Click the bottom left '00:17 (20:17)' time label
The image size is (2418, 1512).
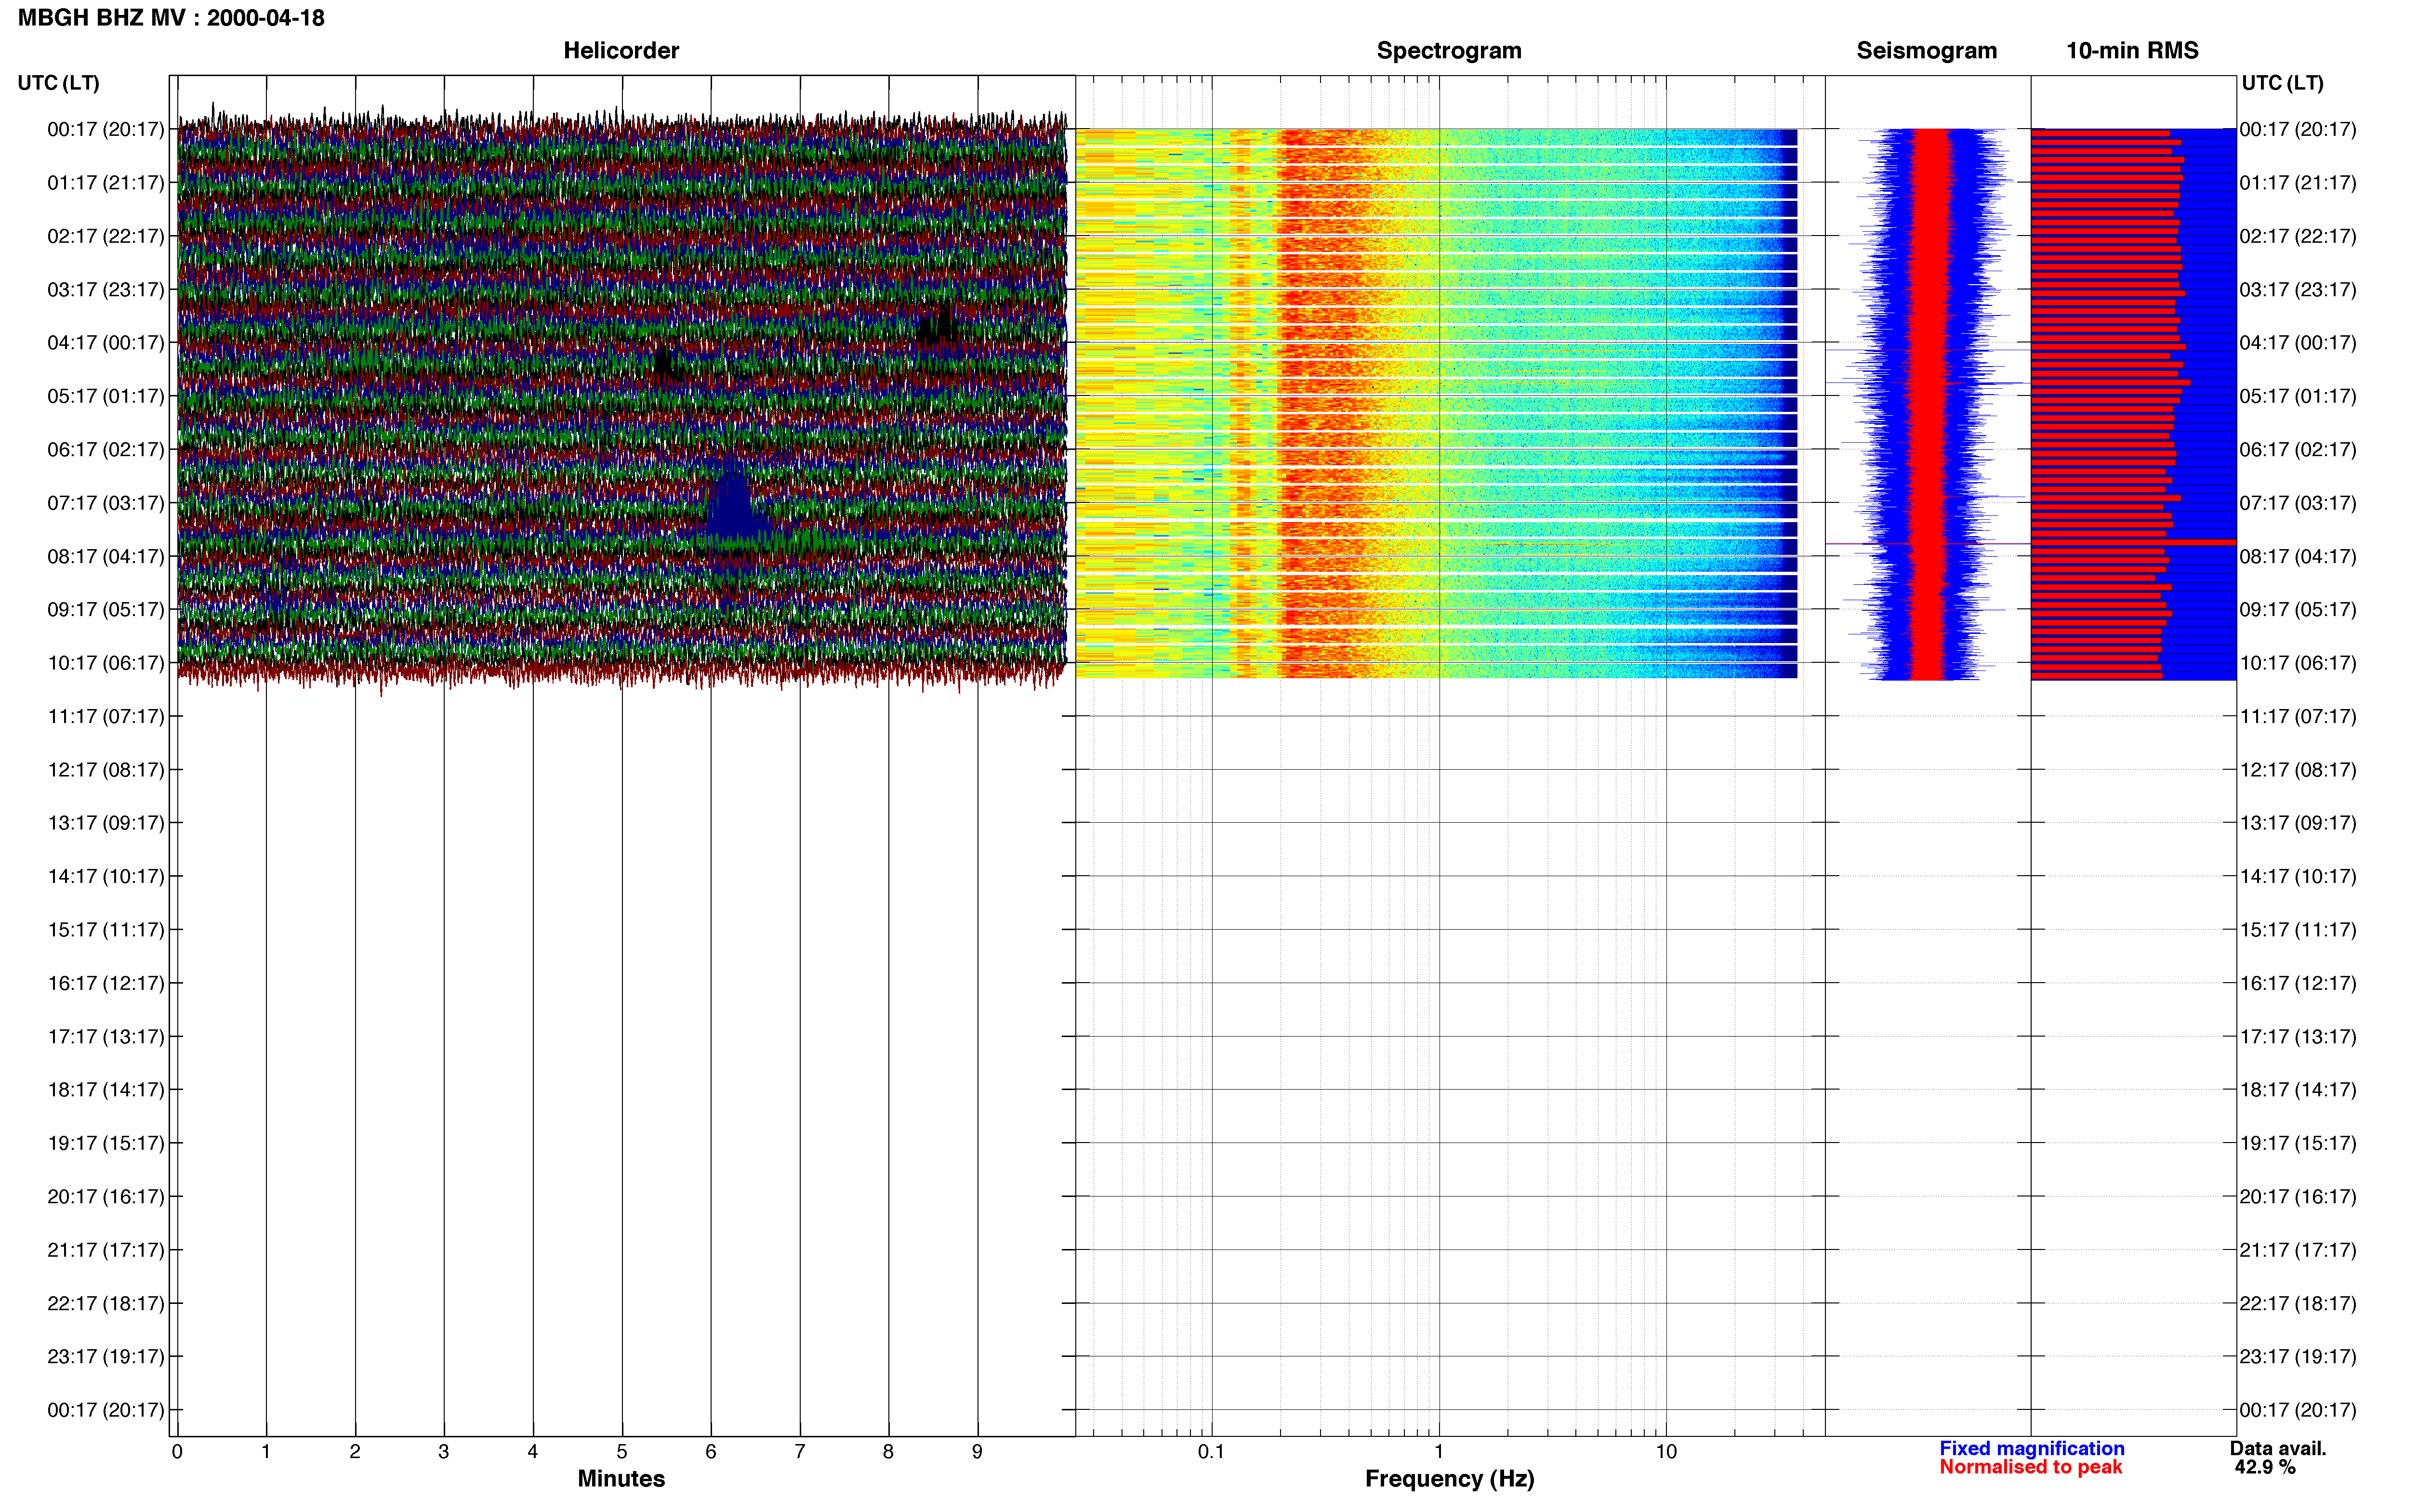[x=106, y=1410]
